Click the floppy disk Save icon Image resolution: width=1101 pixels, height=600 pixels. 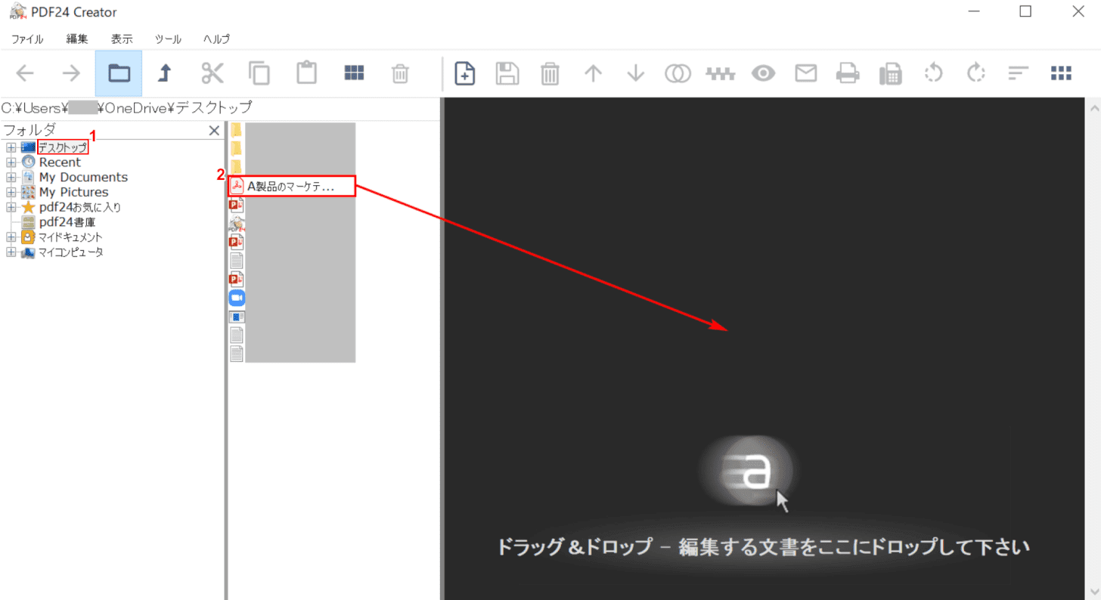(507, 73)
